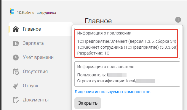Open the Зарплата sidebar section
Screen dimensions: 187x110
(x=33, y=43)
